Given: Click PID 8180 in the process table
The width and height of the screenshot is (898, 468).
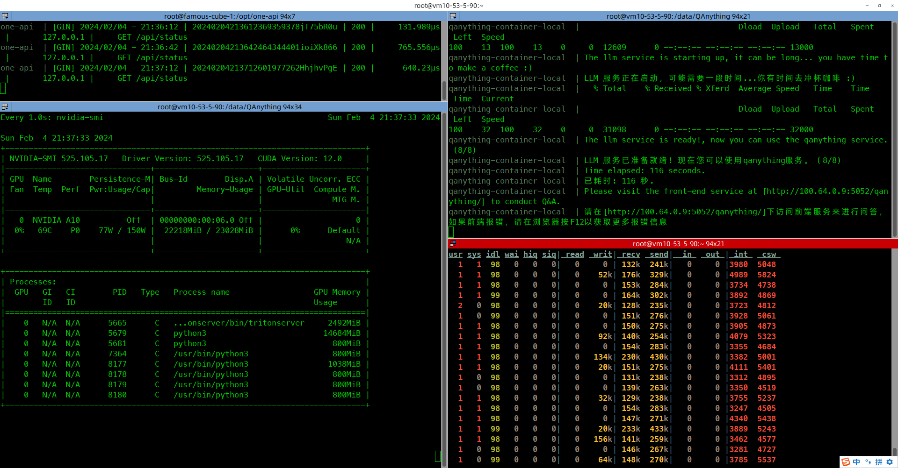Looking at the screenshot, I should (117, 395).
